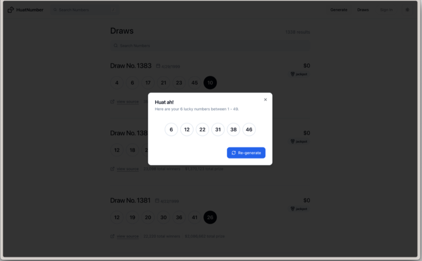Viewport: 422px width, 261px height.
Task: Select the black bonus ball 26
Action: point(210,217)
